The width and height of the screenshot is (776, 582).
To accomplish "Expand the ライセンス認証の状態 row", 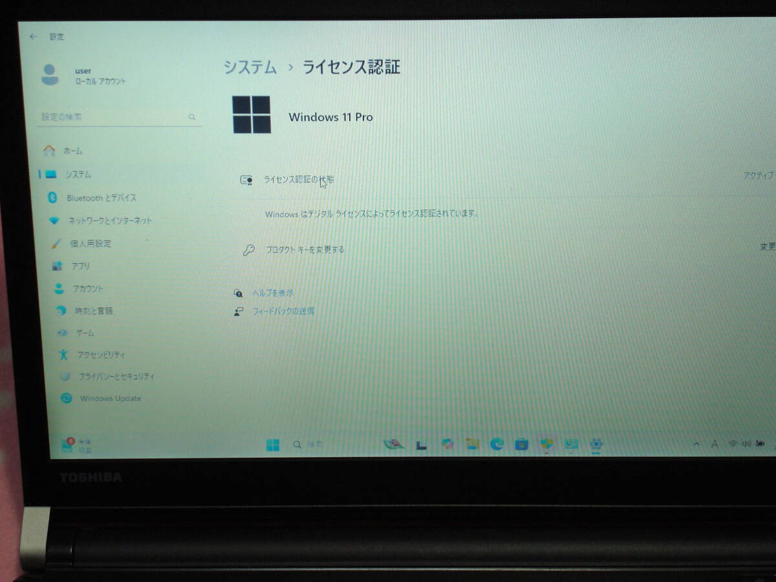I will 504,178.
